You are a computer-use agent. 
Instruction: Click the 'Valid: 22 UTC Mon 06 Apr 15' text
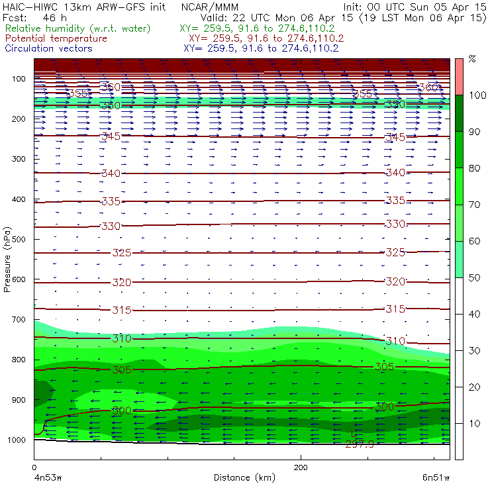coord(277,17)
